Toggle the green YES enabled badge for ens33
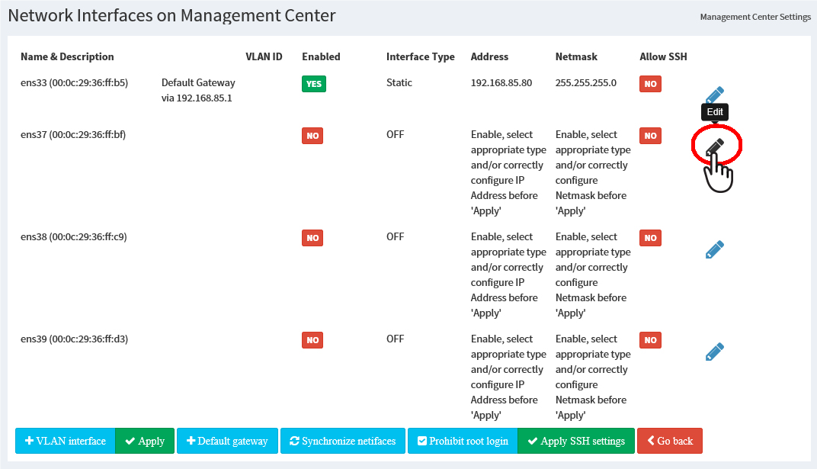This screenshot has height=469, width=817. pos(313,84)
